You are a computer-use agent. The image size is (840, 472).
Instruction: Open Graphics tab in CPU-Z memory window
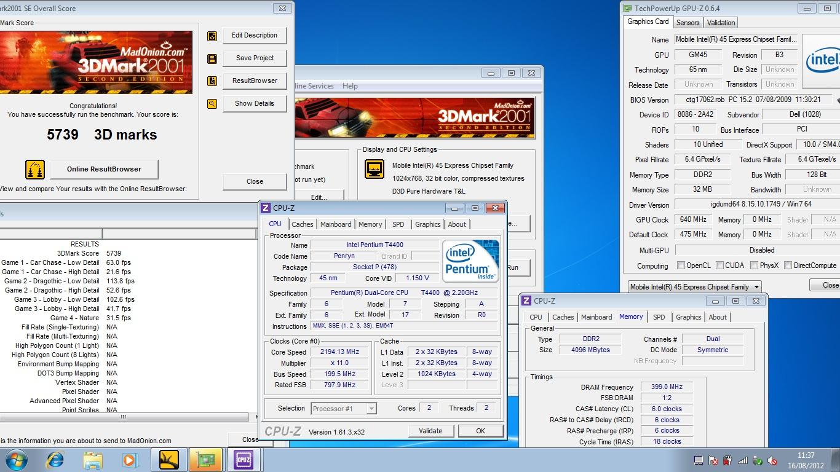[x=688, y=317]
